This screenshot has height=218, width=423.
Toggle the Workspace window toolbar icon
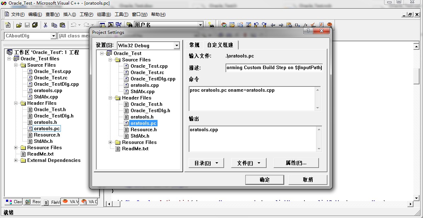coord(102,25)
